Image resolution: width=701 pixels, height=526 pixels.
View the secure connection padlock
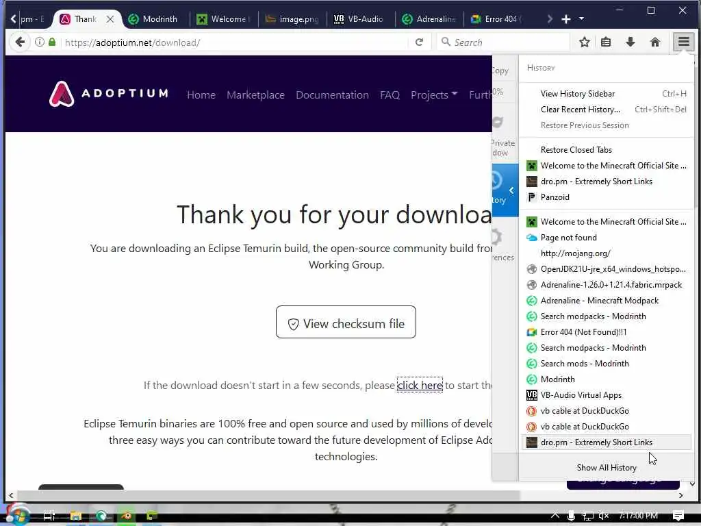(x=52, y=42)
